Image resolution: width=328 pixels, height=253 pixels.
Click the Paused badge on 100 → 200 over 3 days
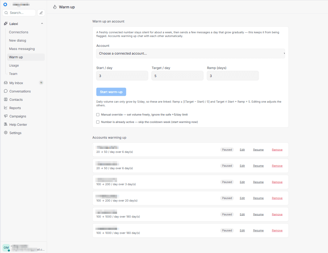(x=227, y=182)
